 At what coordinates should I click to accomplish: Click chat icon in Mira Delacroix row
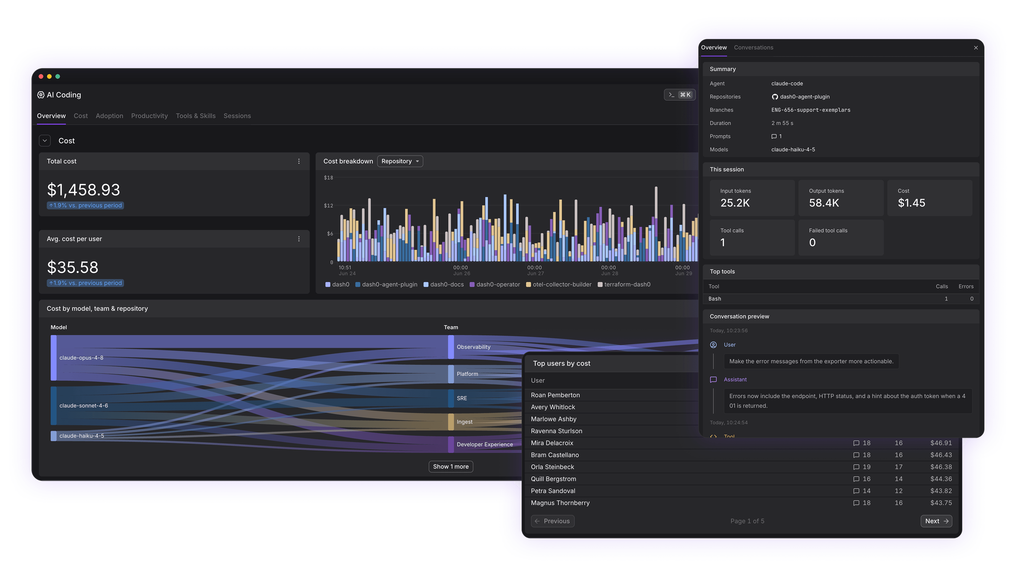pos(856,443)
